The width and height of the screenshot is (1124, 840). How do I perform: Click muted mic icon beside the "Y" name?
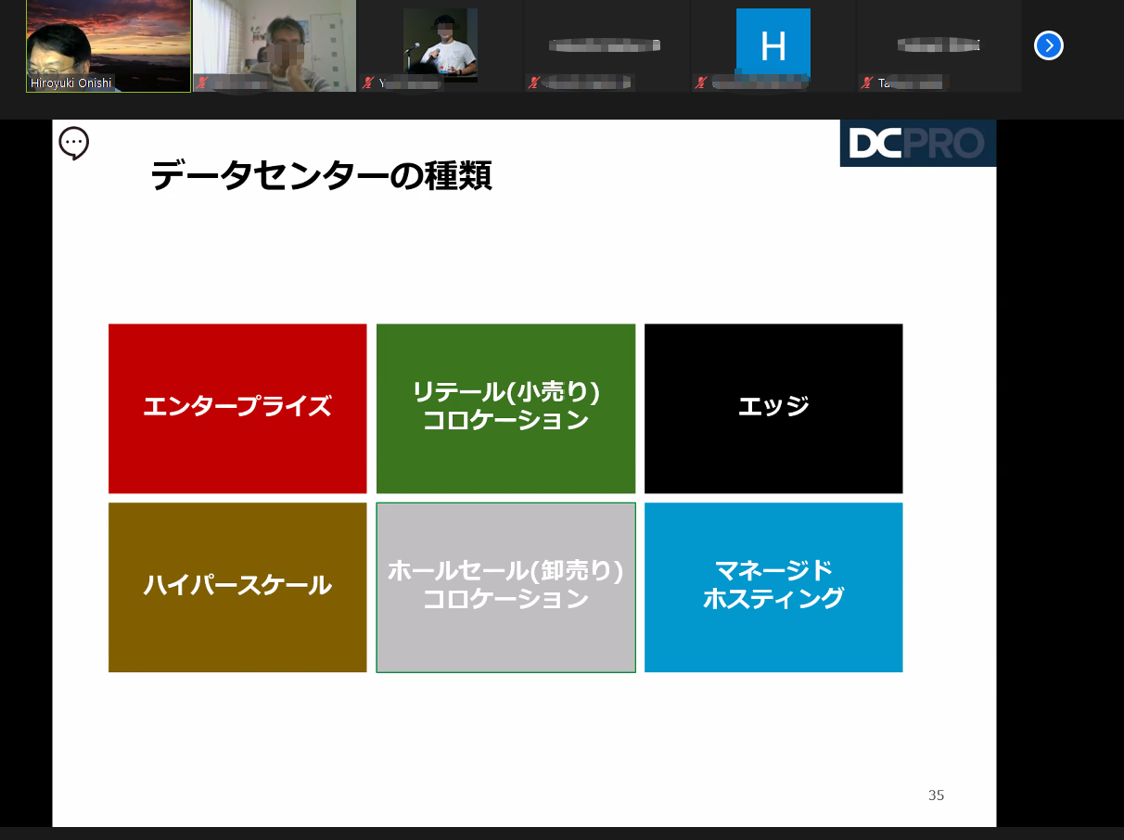pyautogui.click(x=367, y=83)
